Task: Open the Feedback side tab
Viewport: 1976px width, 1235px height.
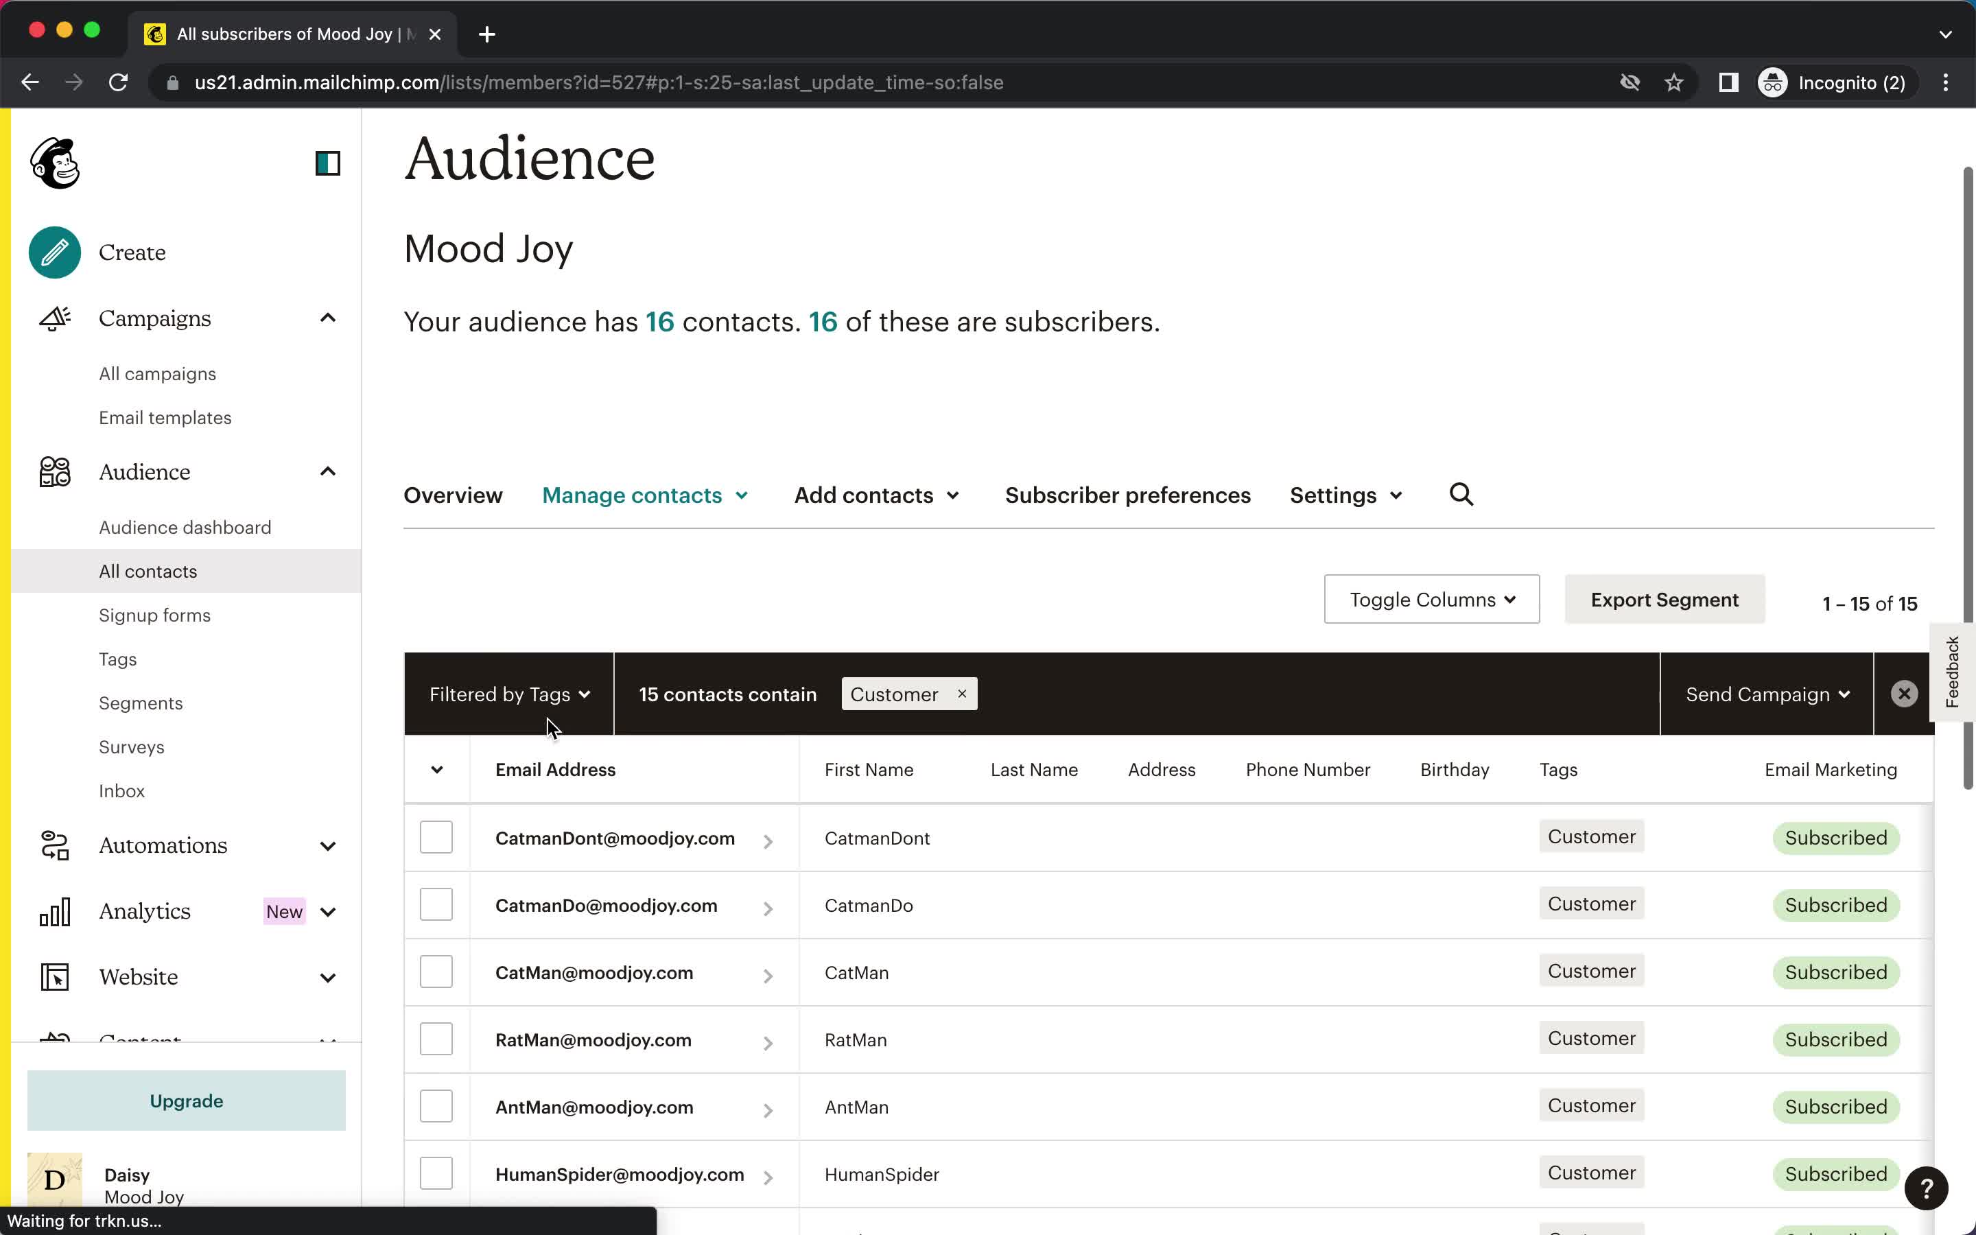Action: click(x=1951, y=672)
